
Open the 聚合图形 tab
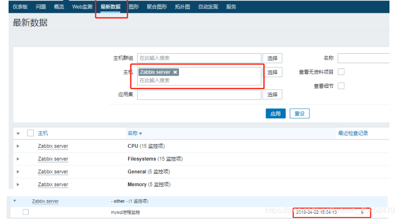click(x=157, y=7)
